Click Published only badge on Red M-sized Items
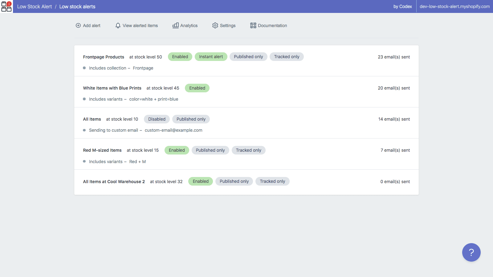Viewport: 493px width, 277px height. tap(210, 150)
